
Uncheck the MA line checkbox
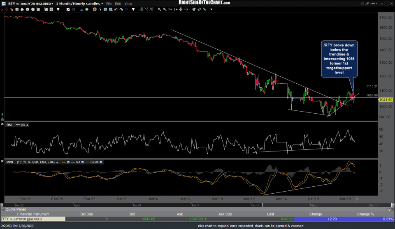pos(83,162)
